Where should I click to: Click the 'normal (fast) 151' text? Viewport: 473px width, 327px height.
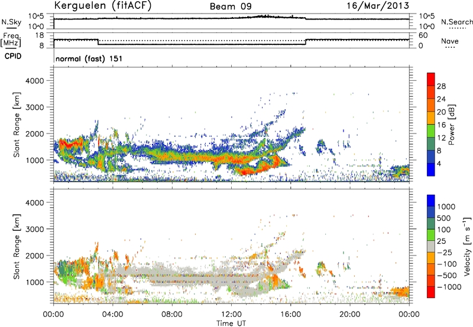[x=89, y=58]
